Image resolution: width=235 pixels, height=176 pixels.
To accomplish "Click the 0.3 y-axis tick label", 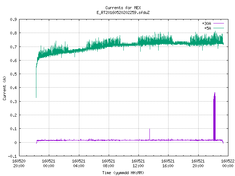I will pyautogui.click(x=13, y=102).
